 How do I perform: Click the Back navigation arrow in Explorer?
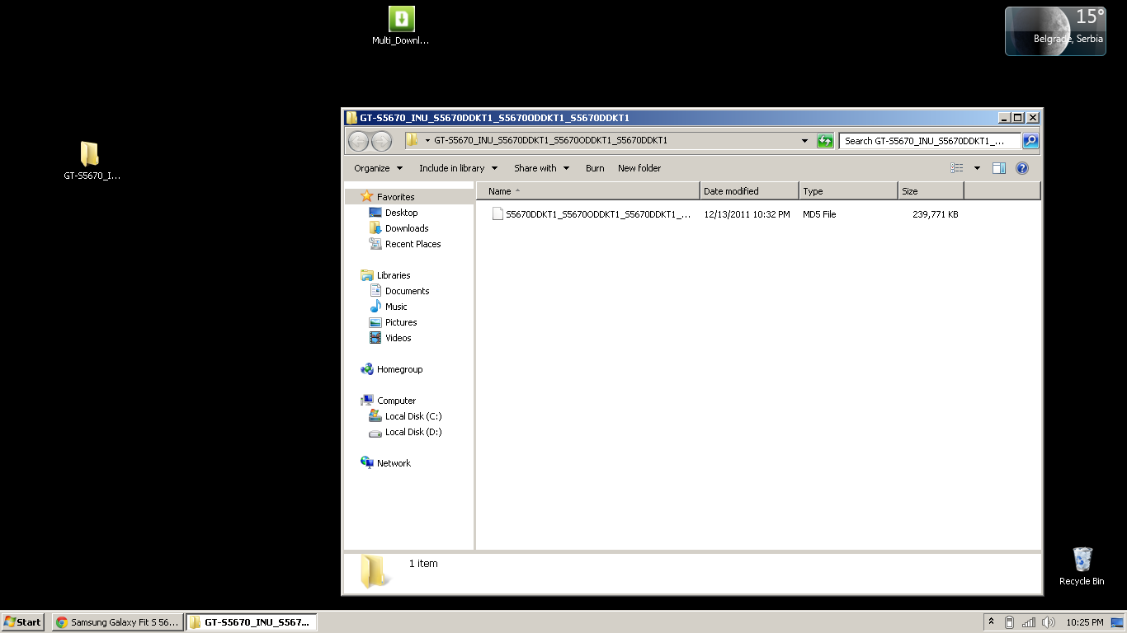[x=358, y=141]
